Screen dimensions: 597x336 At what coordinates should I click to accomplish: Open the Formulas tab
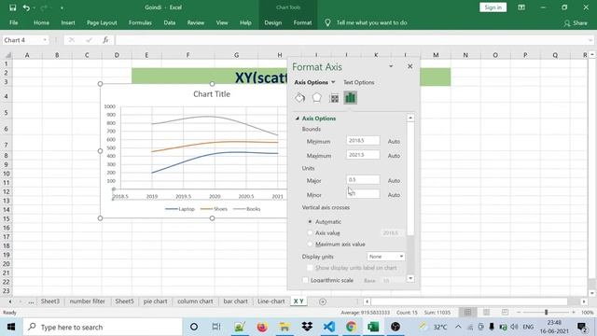140,22
